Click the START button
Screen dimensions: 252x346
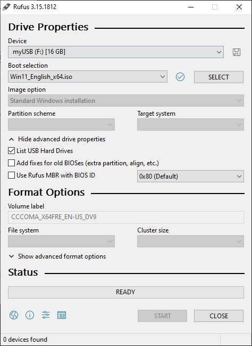click(162, 316)
